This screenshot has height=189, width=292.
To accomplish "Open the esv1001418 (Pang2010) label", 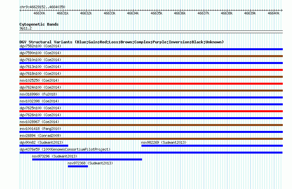I will click(40, 129).
